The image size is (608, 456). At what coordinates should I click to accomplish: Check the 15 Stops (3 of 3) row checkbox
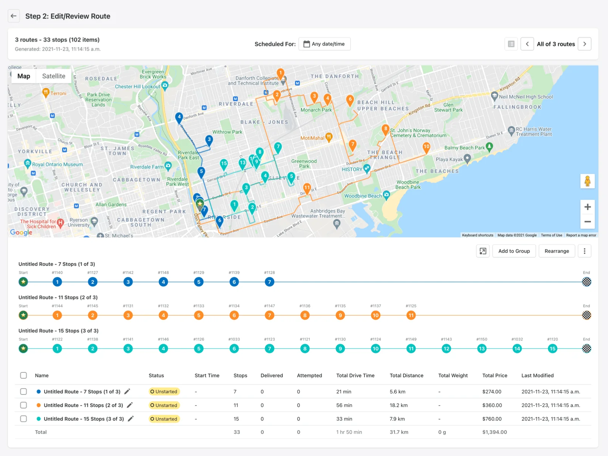24,419
